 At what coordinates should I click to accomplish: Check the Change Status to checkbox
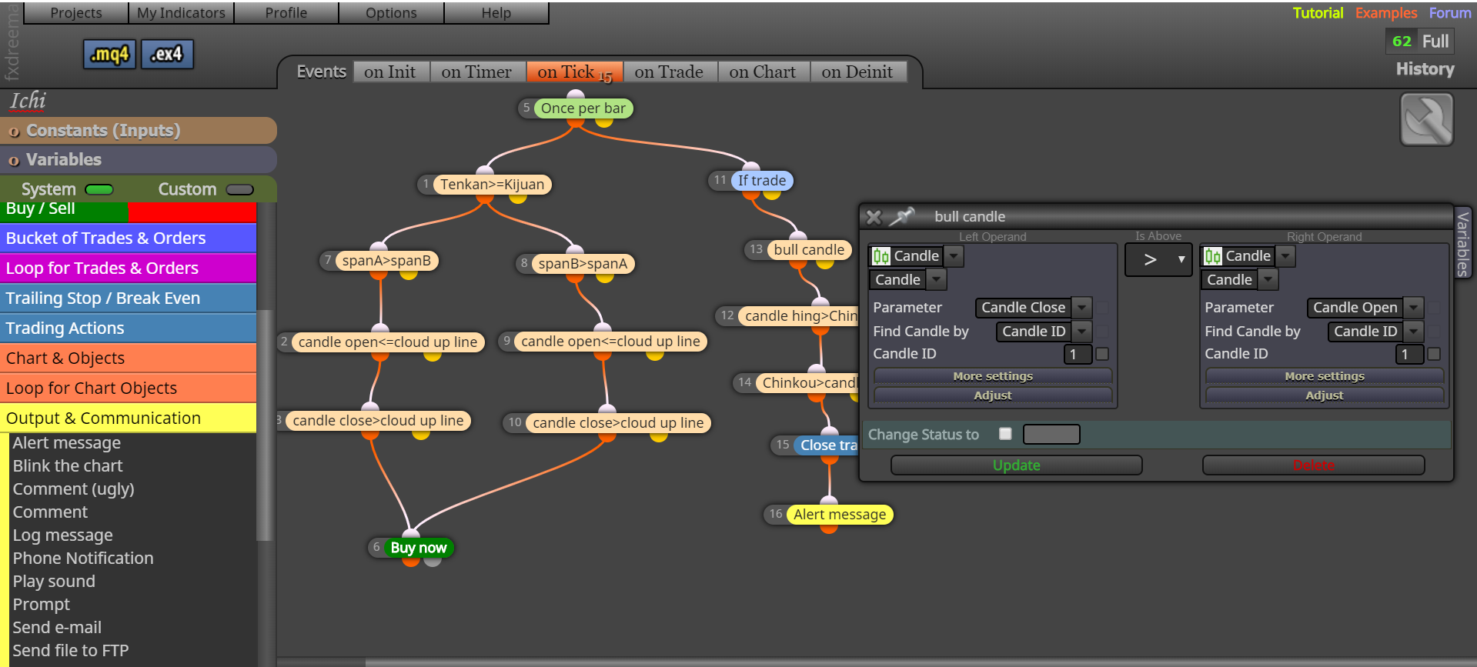coord(1005,434)
